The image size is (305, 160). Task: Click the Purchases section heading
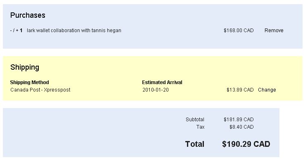coord(28,15)
